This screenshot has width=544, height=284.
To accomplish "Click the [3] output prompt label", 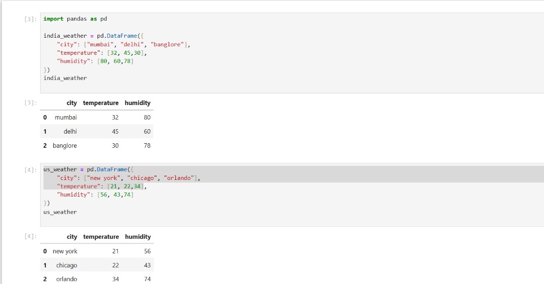I will pos(30,103).
